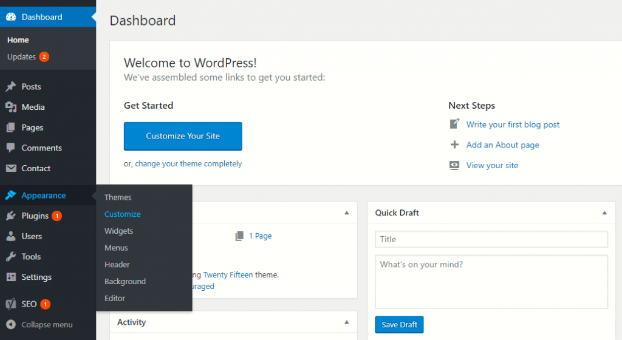Screen dimensions: 622x340
Task: Click the Pages icon in sidebar
Action: tap(11, 127)
